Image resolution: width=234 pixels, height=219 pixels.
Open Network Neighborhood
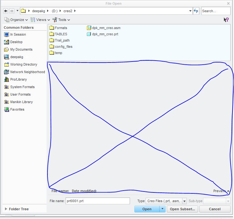click(24, 72)
